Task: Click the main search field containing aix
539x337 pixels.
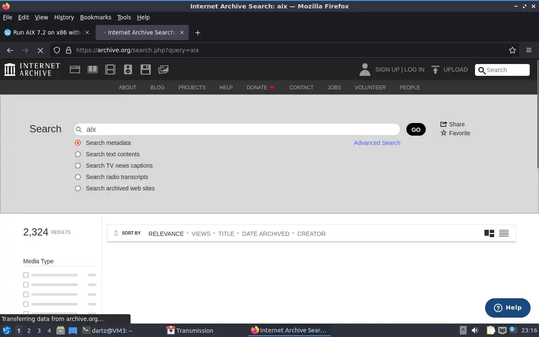Action: (237, 129)
